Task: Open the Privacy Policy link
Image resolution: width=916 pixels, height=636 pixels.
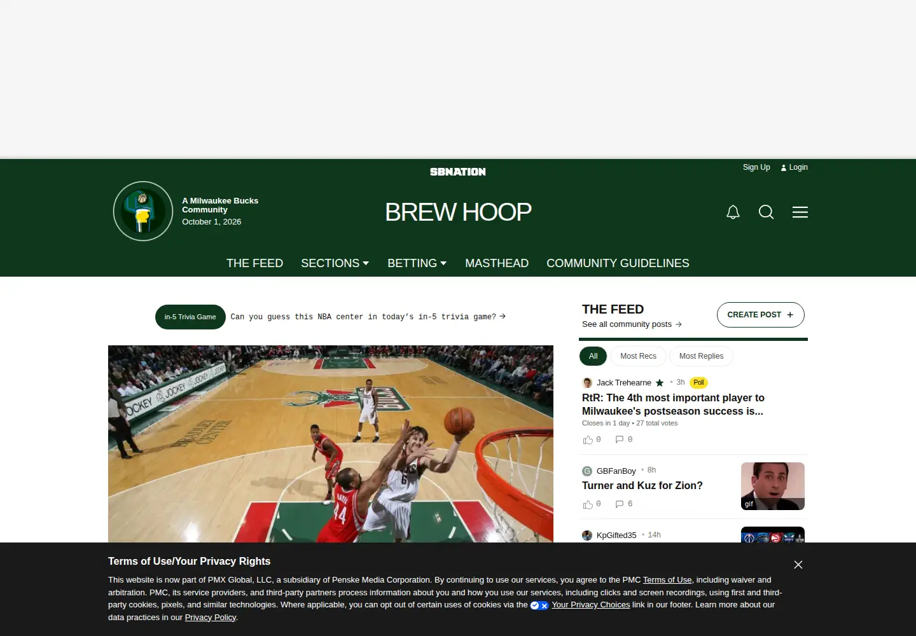Action: click(211, 618)
